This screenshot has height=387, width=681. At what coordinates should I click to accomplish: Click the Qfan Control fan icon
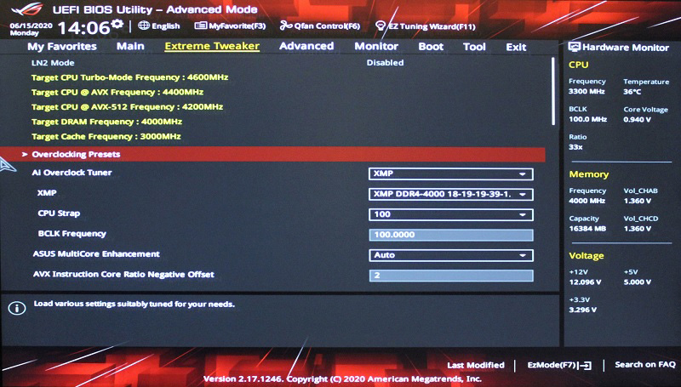pyautogui.click(x=286, y=26)
